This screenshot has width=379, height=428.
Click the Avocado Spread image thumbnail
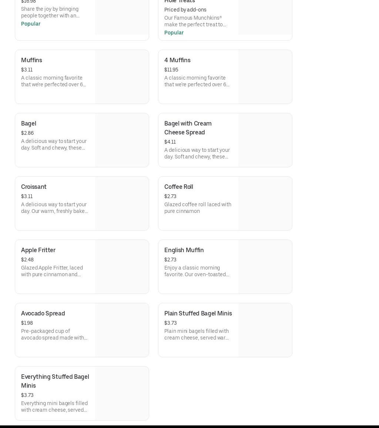122,330
